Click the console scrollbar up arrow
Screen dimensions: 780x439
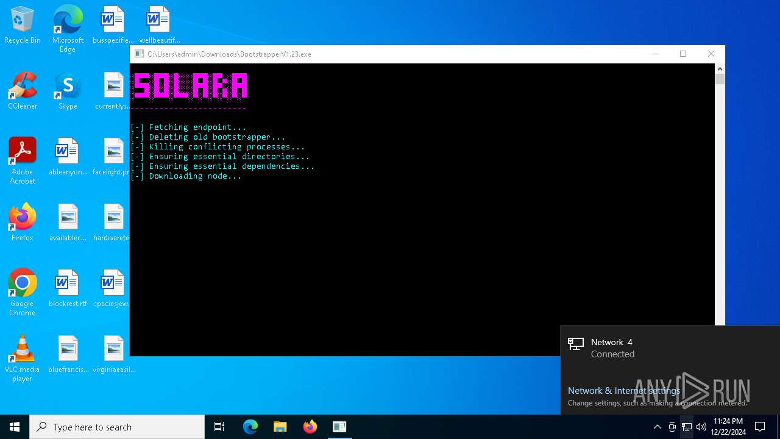720,68
